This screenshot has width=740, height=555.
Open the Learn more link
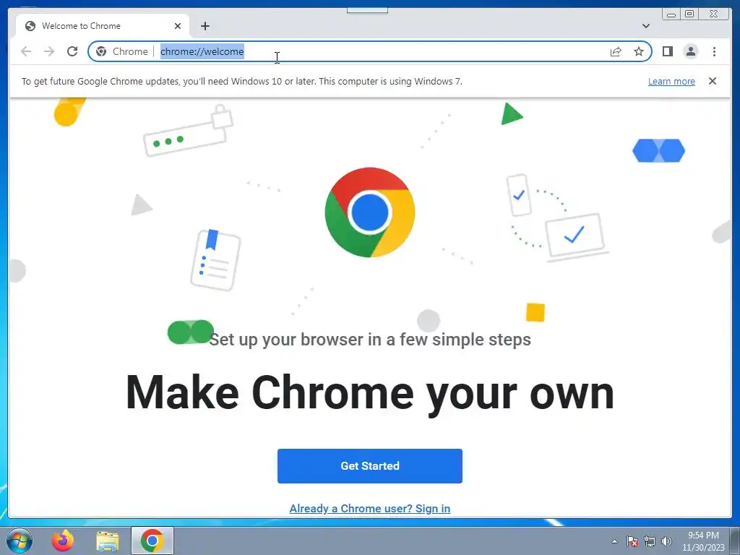(671, 81)
